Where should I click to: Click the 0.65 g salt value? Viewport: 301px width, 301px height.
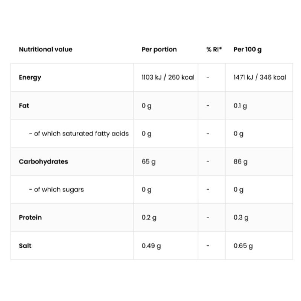click(243, 246)
